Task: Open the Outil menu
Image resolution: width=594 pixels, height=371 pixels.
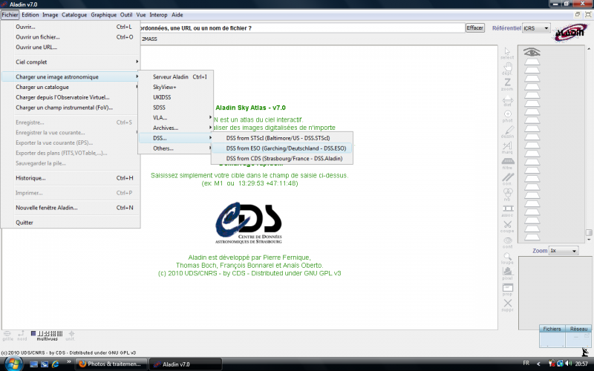Action: tap(126, 15)
